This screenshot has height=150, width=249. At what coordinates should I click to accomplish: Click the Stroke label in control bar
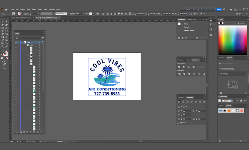(26, 14)
